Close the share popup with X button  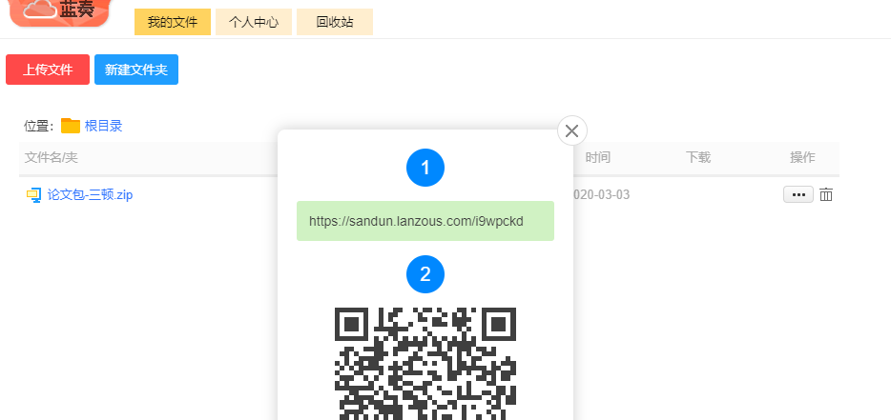(x=572, y=131)
